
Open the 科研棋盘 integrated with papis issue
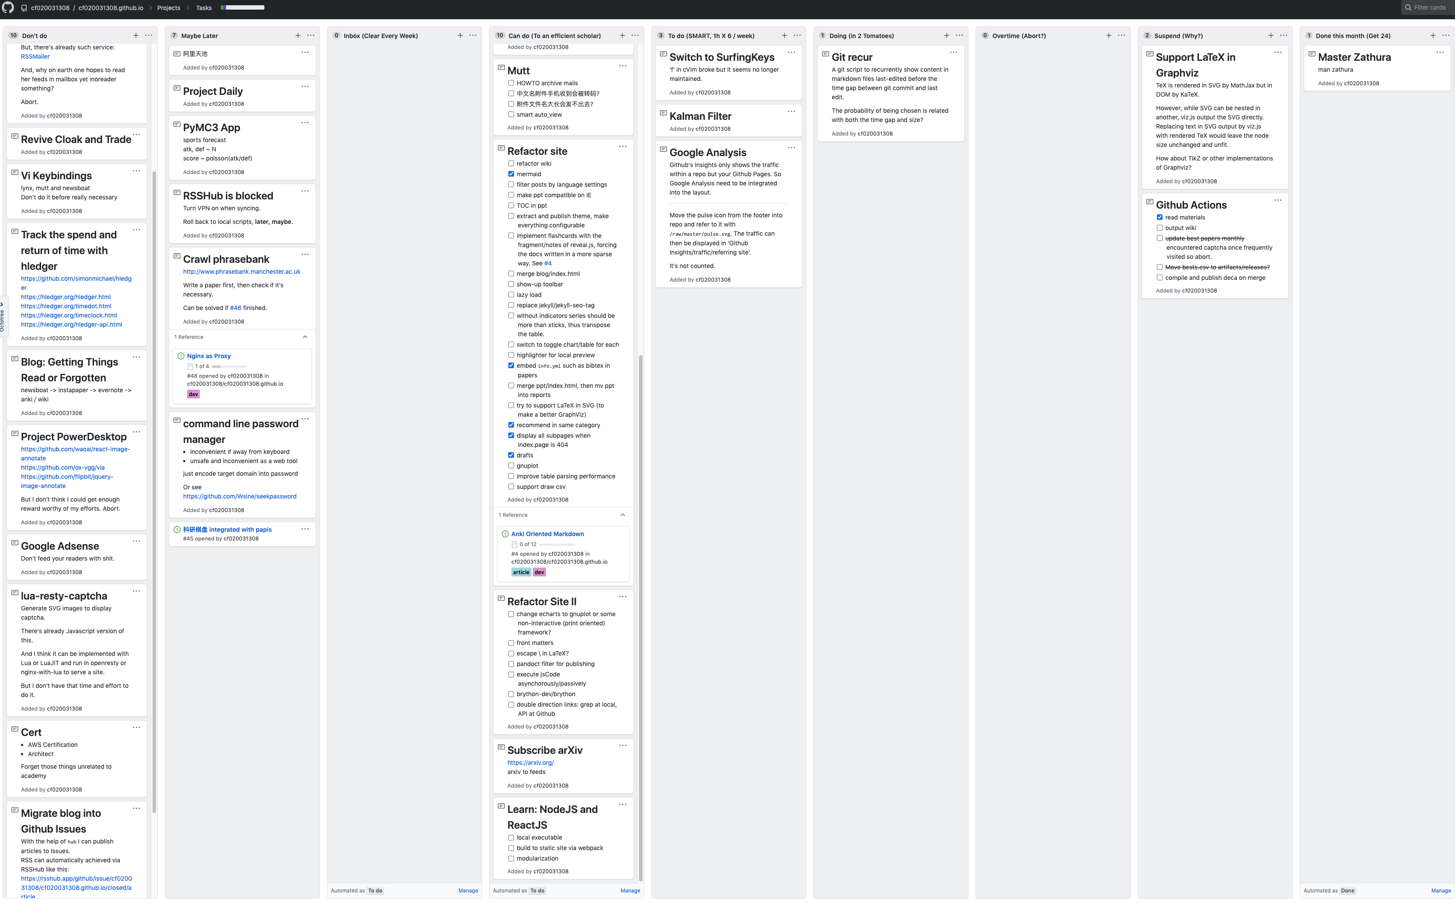click(227, 530)
